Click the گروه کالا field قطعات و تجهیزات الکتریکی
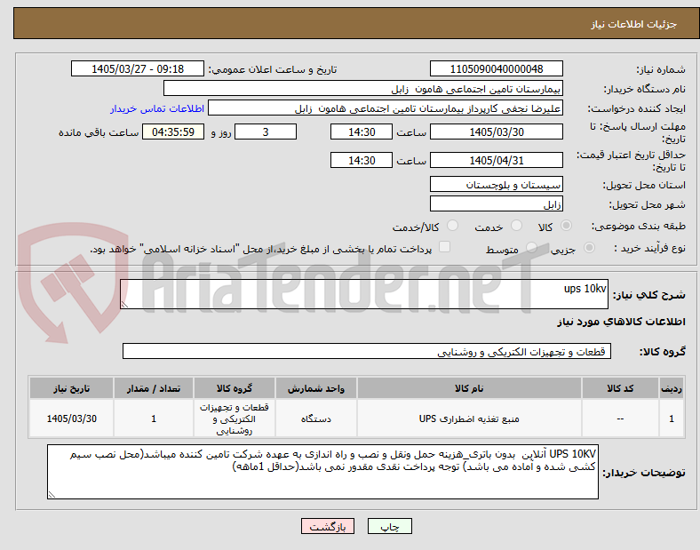Image resolution: width=700 pixels, height=550 pixels. click(x=367, y=351)
